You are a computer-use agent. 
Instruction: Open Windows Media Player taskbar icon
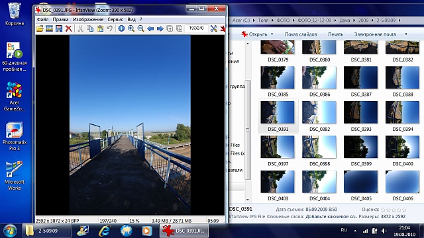[147, 231]
